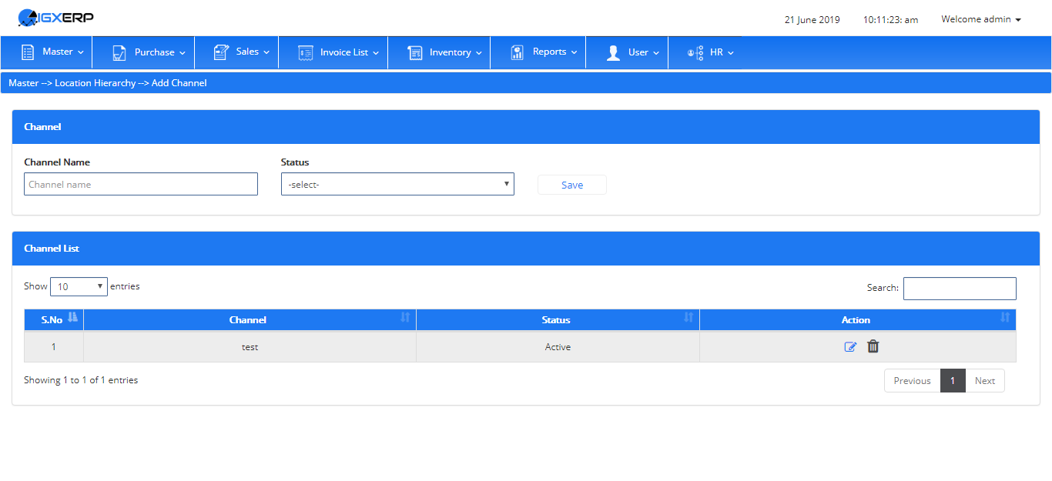Click the IGXERP logo
1052x481 pixels.
[55, 17]
